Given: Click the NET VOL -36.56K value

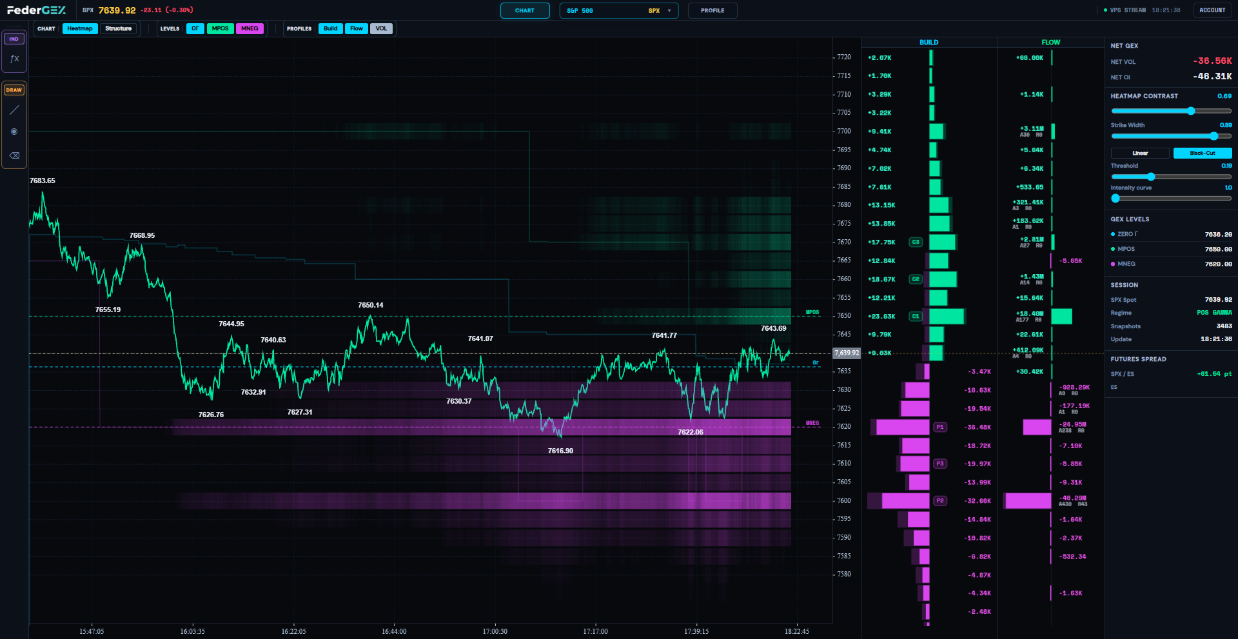Looking at the screenshot, I should [x=1212, y=61].
